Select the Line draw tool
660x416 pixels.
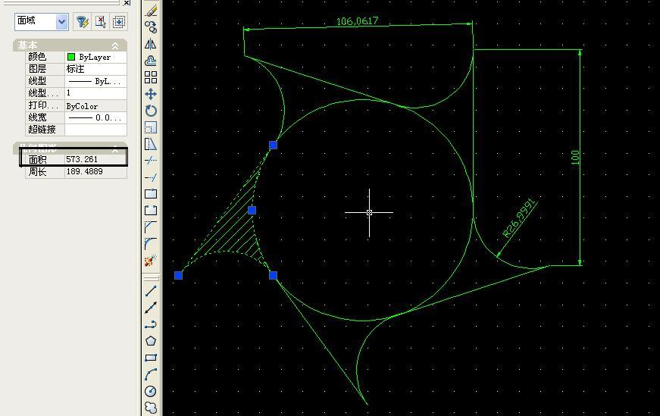tap(151, 291)
